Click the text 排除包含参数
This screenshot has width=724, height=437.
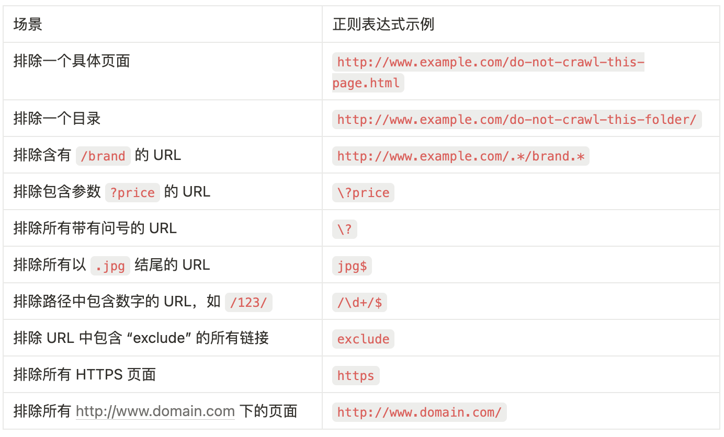tap(57, 192)
